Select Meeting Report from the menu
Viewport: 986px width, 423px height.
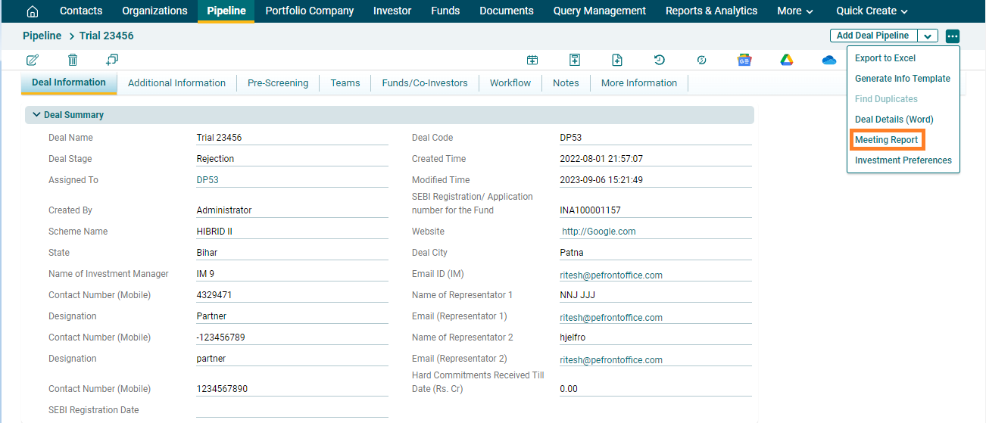click(886, 140)
